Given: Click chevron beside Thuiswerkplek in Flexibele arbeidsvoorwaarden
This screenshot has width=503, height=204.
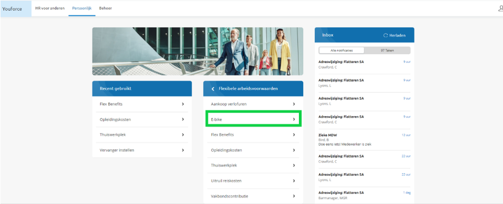Looking at the screenshot, I should [294, 165].
